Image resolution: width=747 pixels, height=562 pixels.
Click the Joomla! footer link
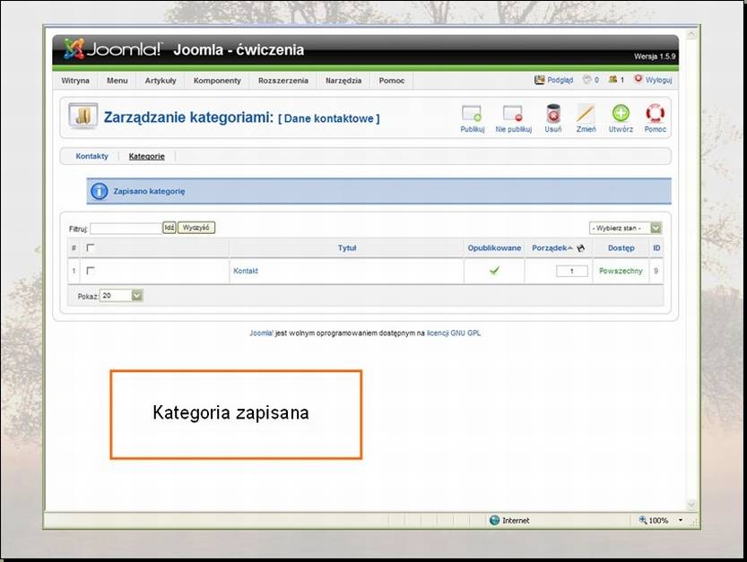point(261,333)
